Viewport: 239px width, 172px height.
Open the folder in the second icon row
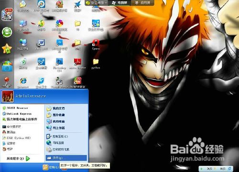[77, 25]
